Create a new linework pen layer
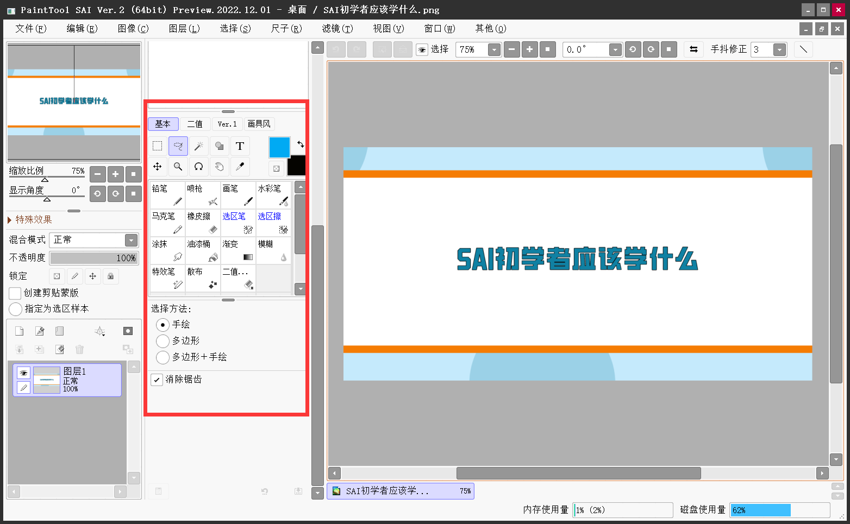 coord(39,331)
